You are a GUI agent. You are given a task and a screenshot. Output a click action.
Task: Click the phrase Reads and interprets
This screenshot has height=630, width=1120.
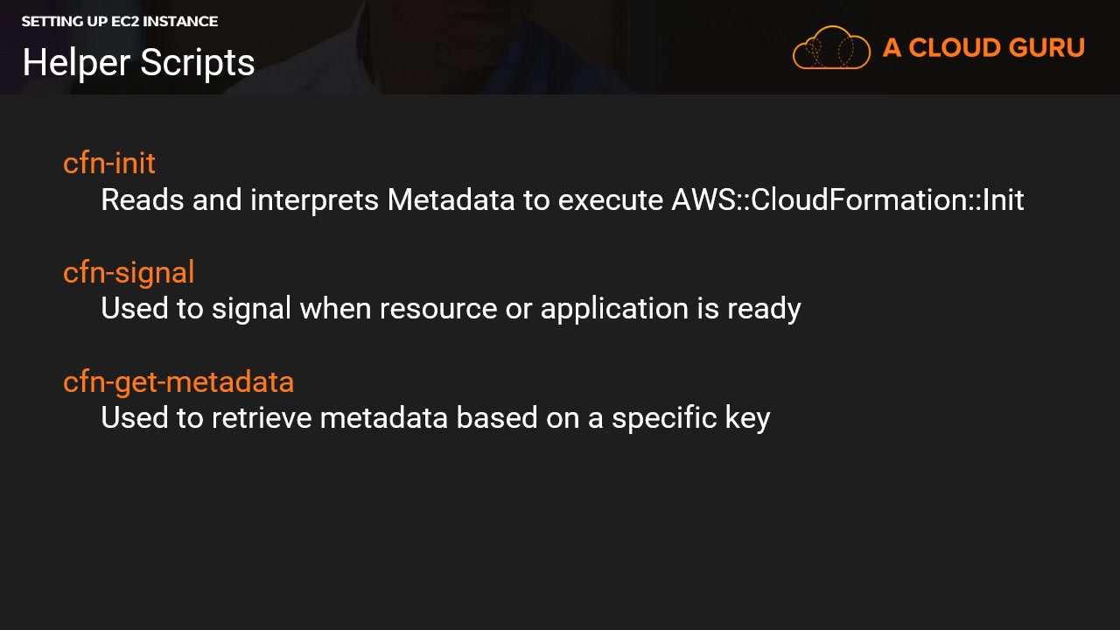(240, 199)
